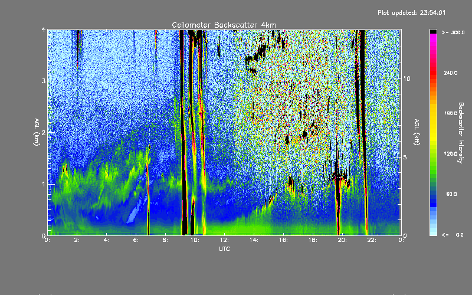Click the "Ceilometer Backscatter 4km" plot title
472x295 pixels.
(x=224, y=25)
